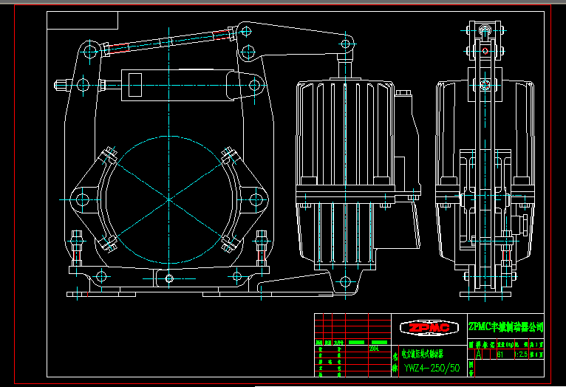The image size is (566, 387).
Task: Click the top-left arm pivot hole
Action: tap(90, 50)
